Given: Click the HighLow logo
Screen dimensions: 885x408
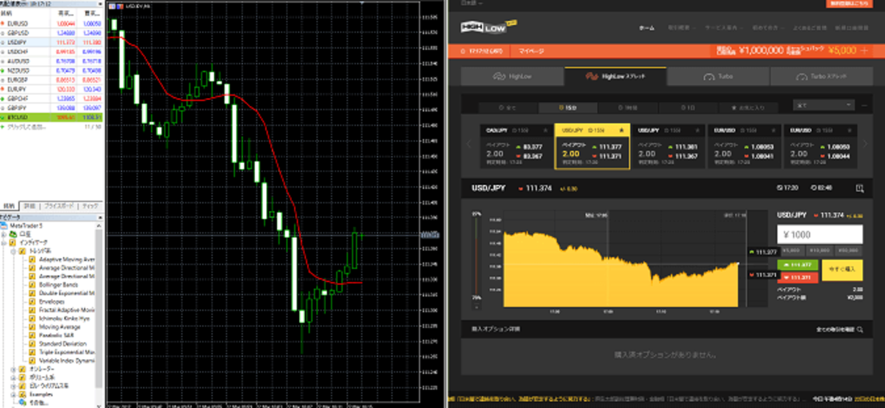Looking at the screenshot, I should tap(489, 28).
